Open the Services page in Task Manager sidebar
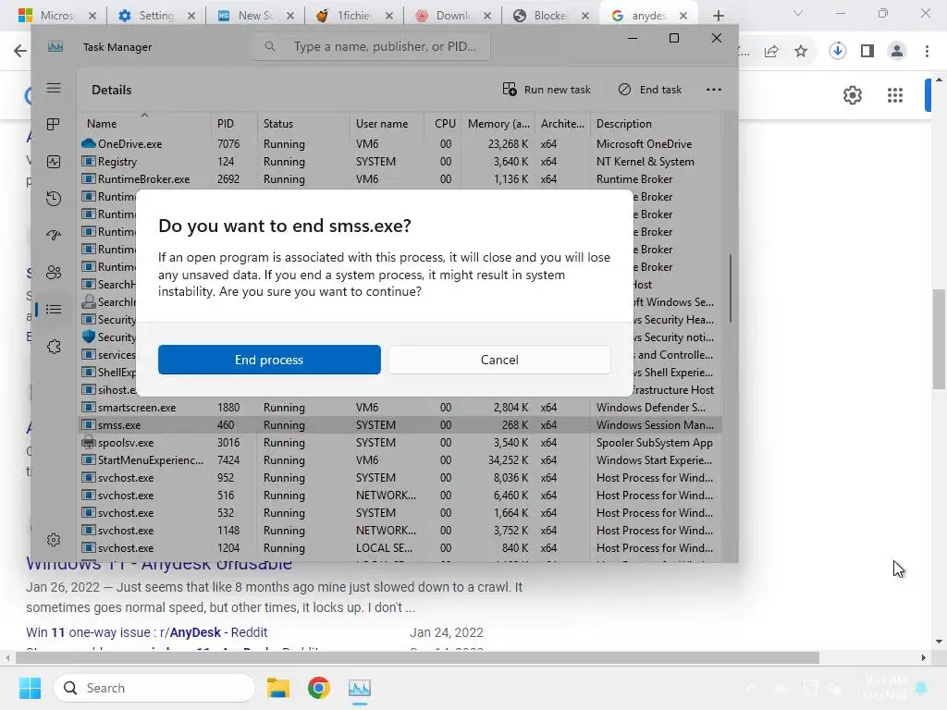The height and width of the screenshot is (710, 947). (x=54, y=347)
